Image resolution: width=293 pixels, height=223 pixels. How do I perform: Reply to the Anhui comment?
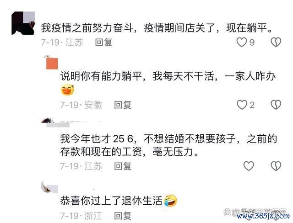(123, 105)
